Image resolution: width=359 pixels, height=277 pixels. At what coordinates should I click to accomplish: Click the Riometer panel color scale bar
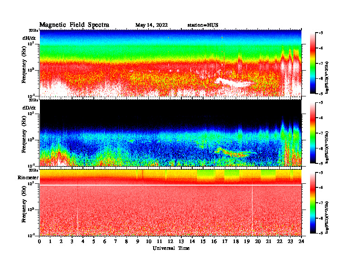(312, 203)
